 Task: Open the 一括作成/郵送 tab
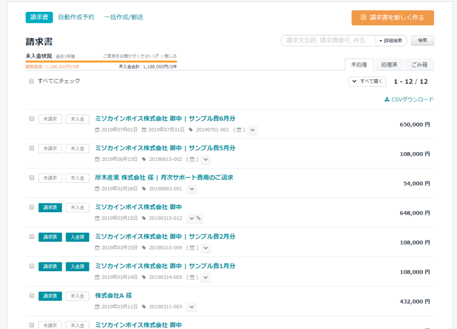click(124, 17)
